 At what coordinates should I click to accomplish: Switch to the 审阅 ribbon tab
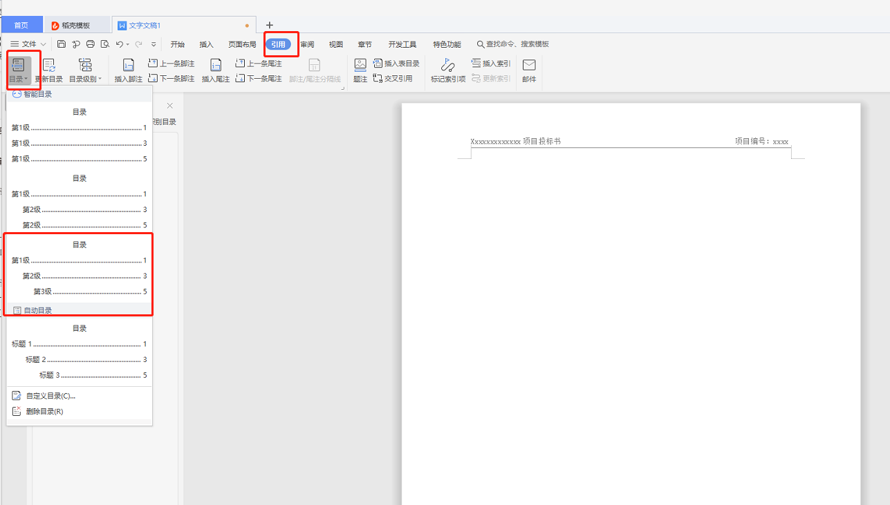pos(307,44)
